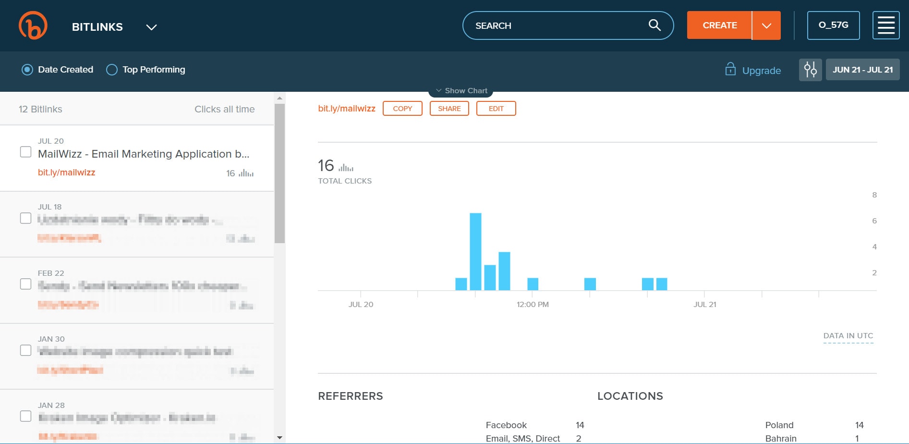Click the REFERRERS heading
The width and height of the screenshot is (909, 444).
click(x=351, y=396)
